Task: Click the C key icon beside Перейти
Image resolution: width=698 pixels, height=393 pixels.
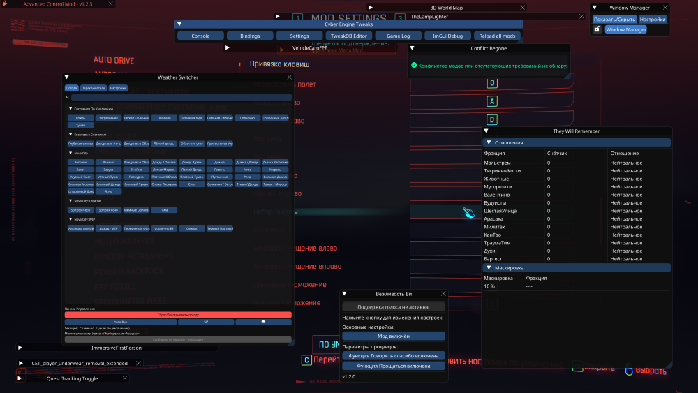Action: pos(306,360)
